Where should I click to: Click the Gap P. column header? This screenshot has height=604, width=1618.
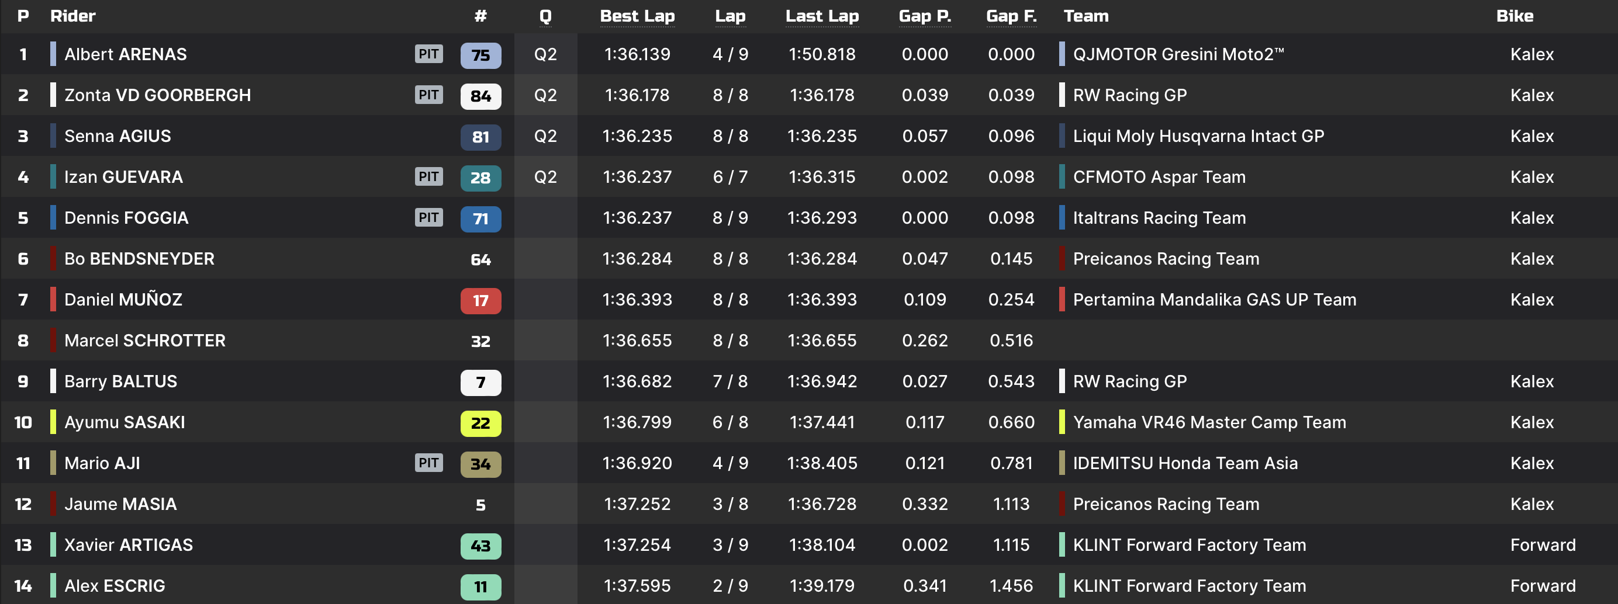pyautogui.click(x=924, y=16)
